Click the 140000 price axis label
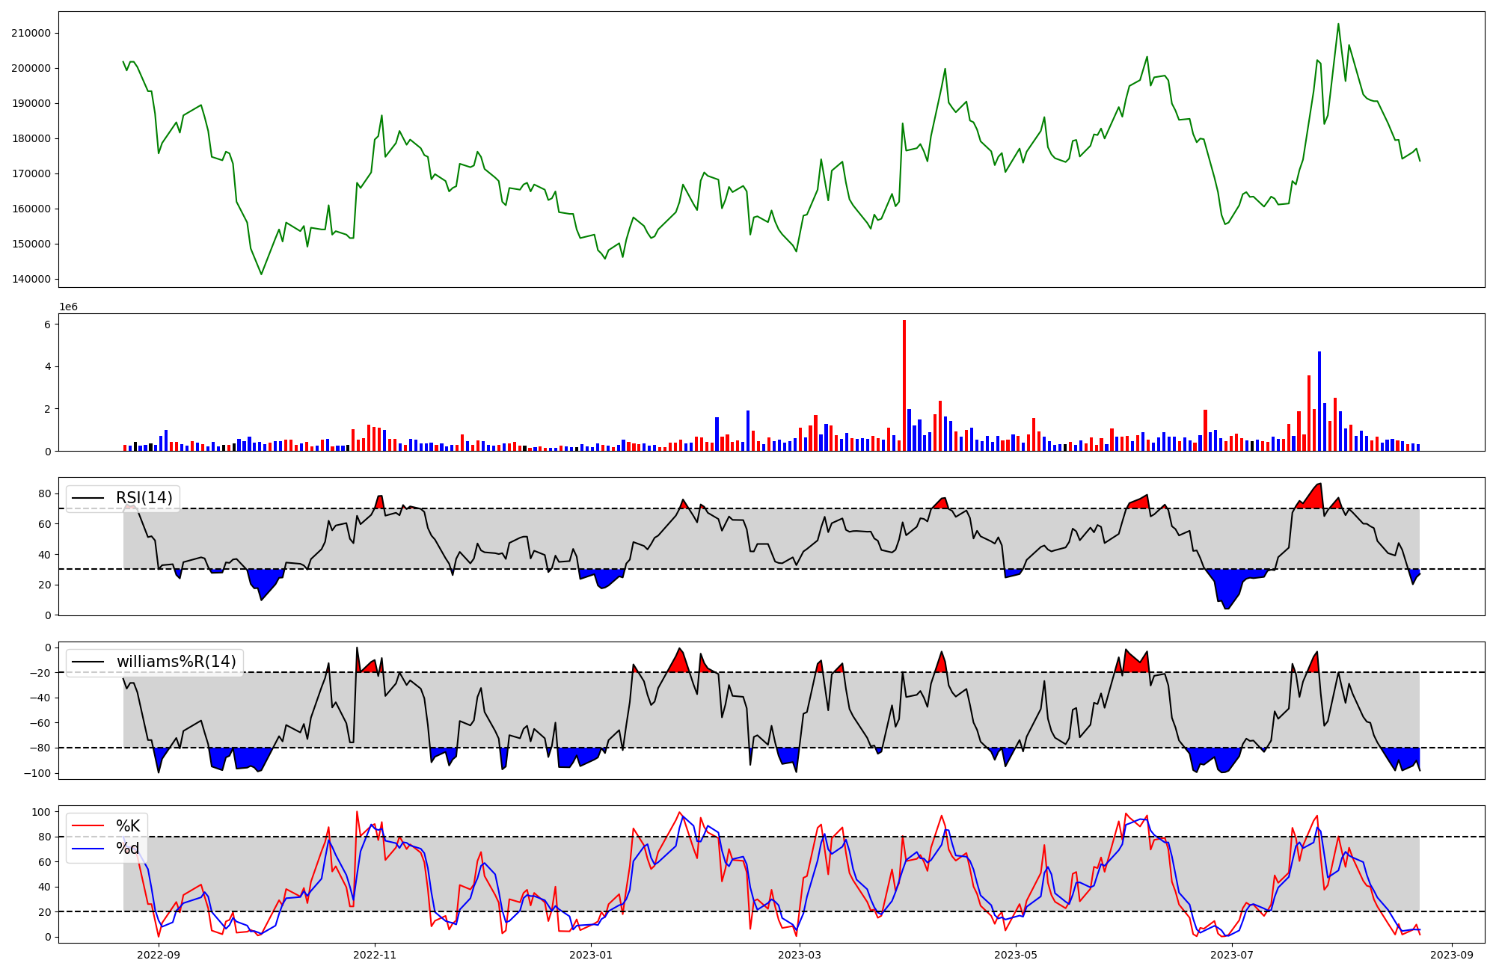This screenshot has width=1496, height=972. pyautogui.click(x=31, y=279)
